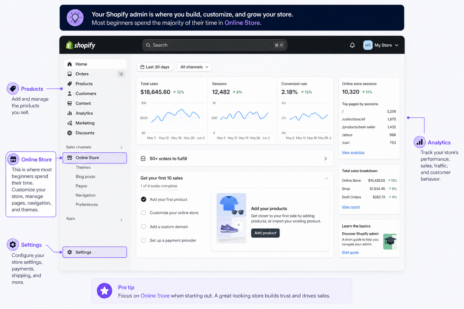This screenshot has width=464, height=309.
Task: Click the Home sidebar icon
Action: 70,64
